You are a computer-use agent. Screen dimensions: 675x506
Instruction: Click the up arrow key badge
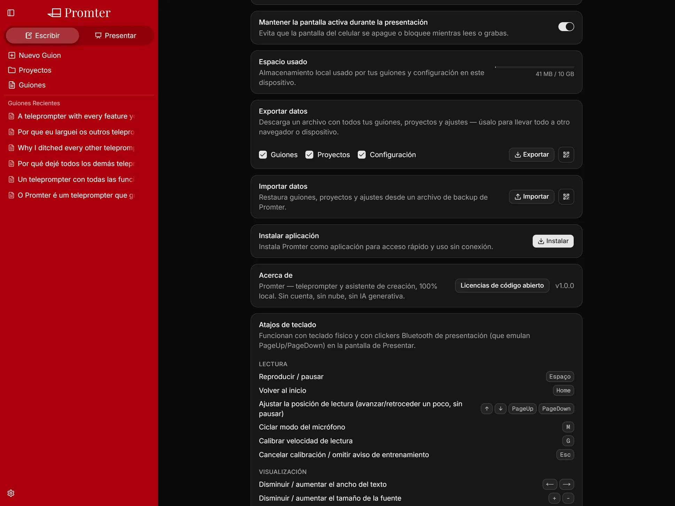(x=486, y=409)
